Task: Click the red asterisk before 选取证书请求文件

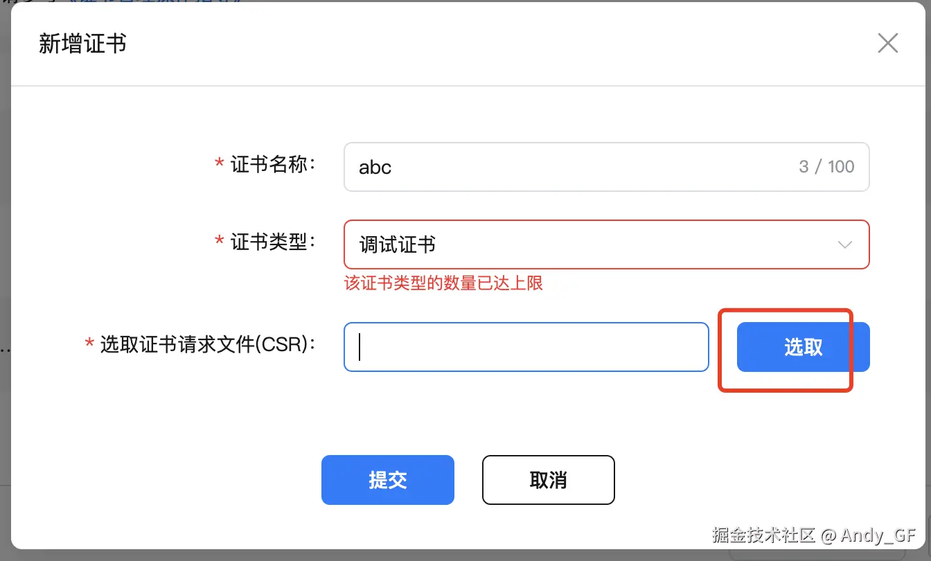Action: (89, 344)
